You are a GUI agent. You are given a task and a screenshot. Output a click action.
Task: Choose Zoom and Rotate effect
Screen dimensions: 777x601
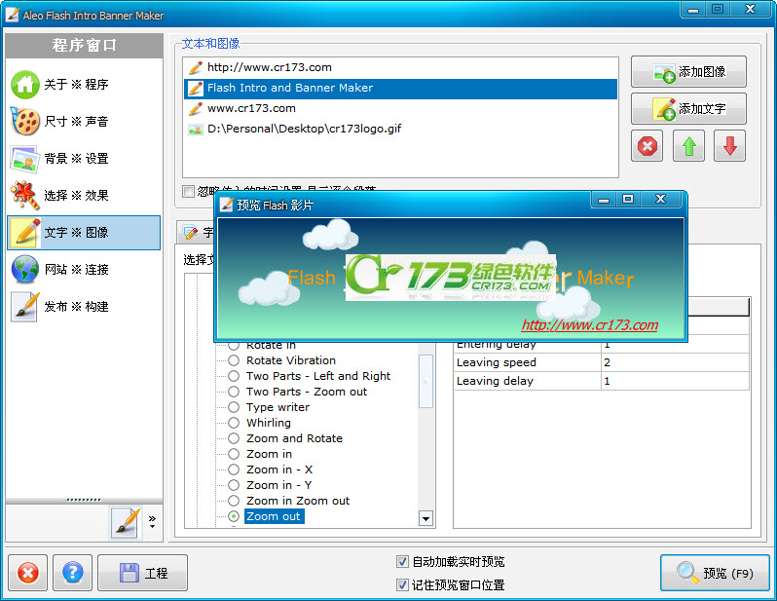[234, 439]
